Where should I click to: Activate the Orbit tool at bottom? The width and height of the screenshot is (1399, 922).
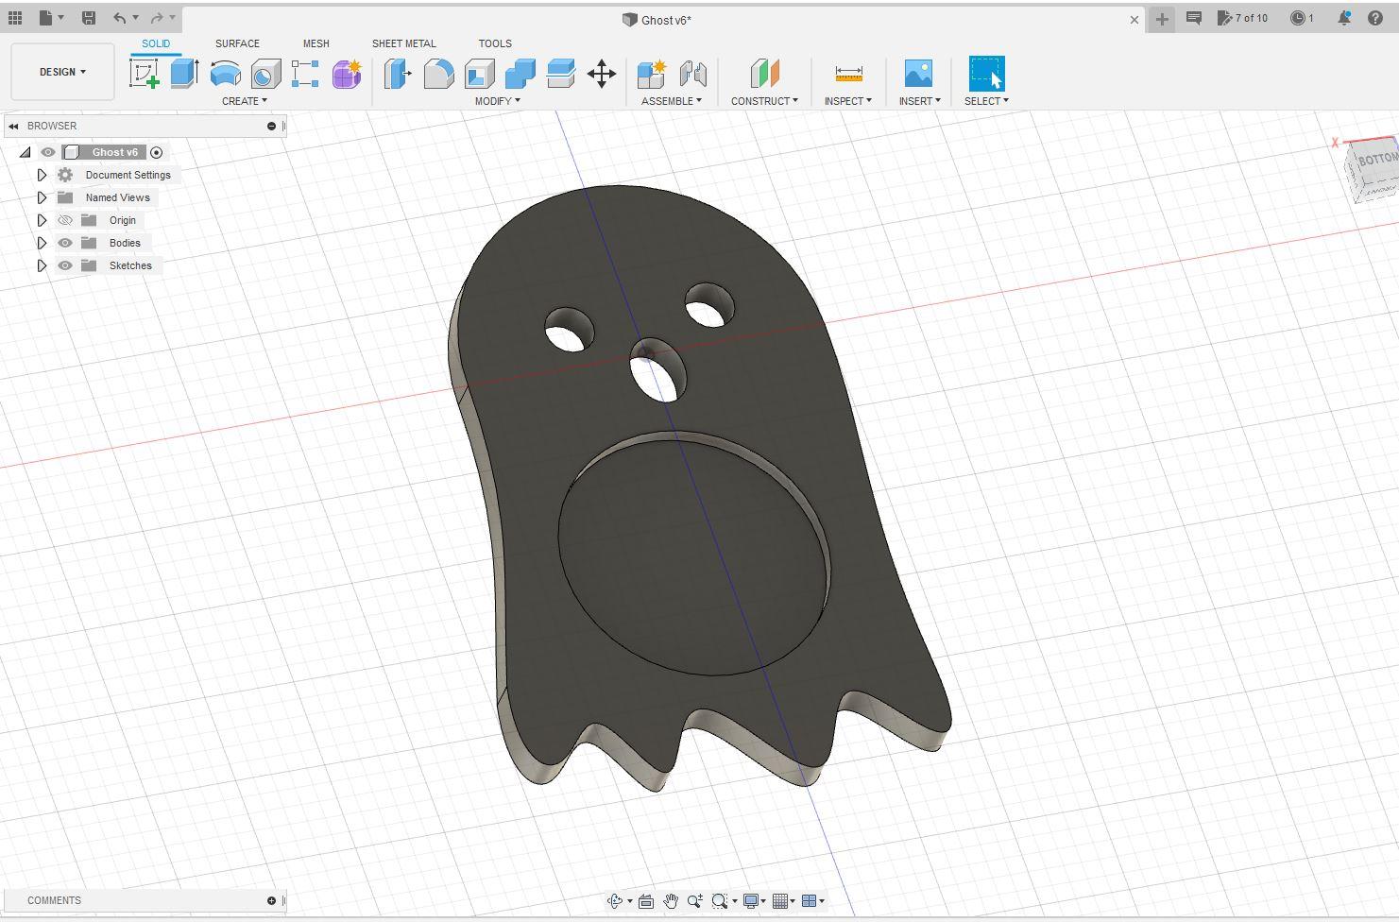pyautogui.click(x=617, y=900)
